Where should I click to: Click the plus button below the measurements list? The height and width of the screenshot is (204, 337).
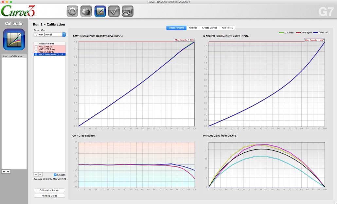tap(36, 174)
